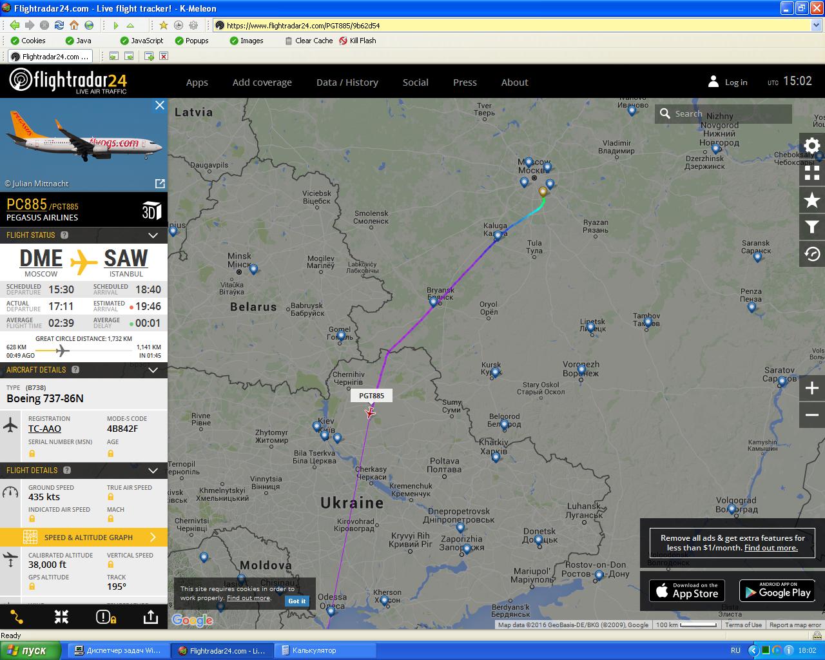The image size is (825, 660).
Task: Click the share flight icon in bottom bar
Action: click(150, 617)
